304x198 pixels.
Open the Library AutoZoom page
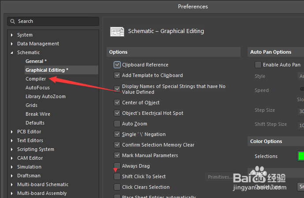[x=46, y=96]
